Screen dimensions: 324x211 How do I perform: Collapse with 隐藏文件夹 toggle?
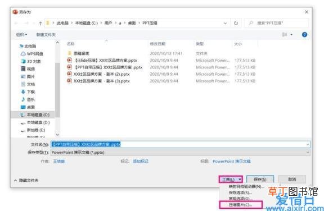point(26,180)
